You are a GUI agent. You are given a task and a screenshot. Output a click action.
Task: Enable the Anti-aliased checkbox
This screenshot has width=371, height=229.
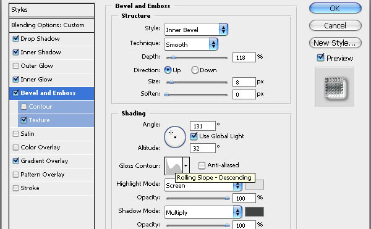pos(202,165)
